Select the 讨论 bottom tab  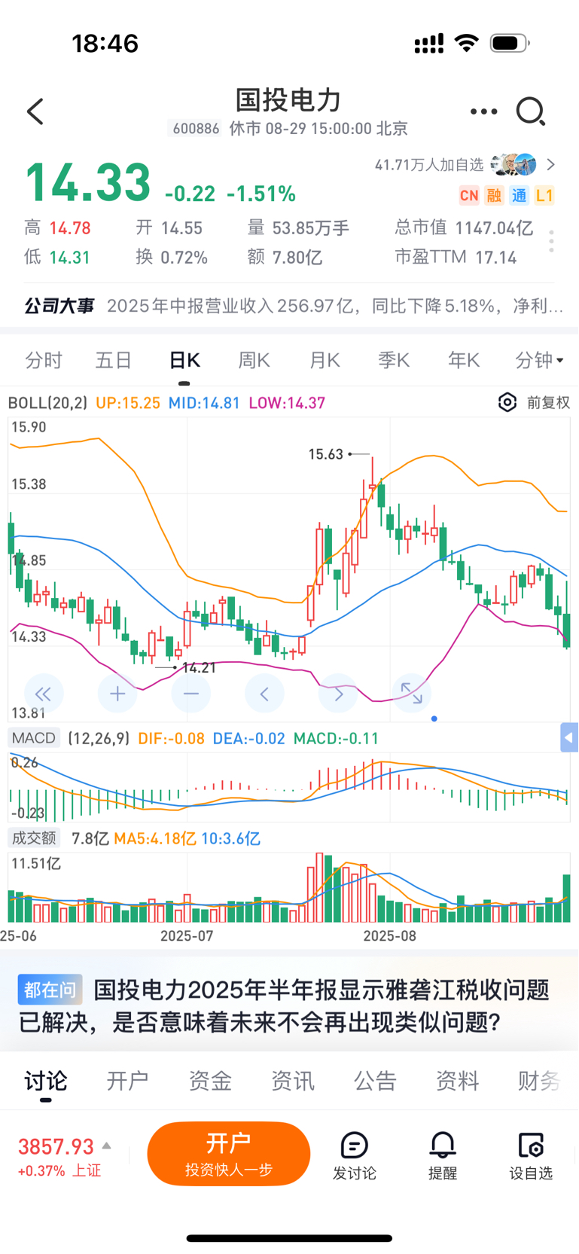tap(46, 1081)
